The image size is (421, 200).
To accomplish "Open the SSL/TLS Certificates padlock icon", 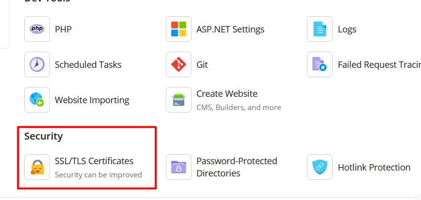I will (x=37, y=167).
